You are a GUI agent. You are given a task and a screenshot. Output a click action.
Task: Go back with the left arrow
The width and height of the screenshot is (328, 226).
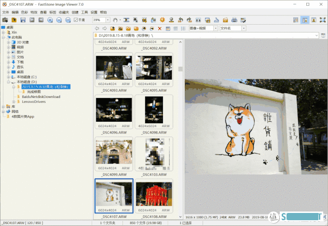pos(97,28)
